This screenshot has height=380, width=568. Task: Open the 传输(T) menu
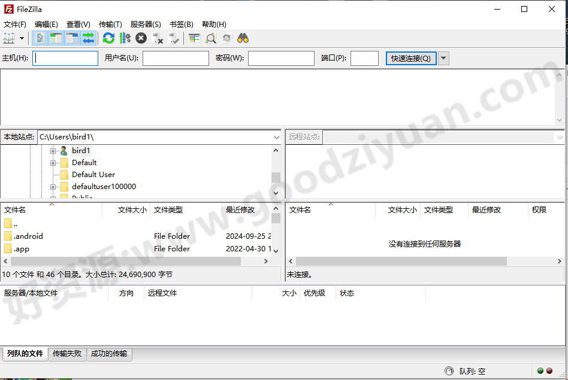(x=110, y=24)
